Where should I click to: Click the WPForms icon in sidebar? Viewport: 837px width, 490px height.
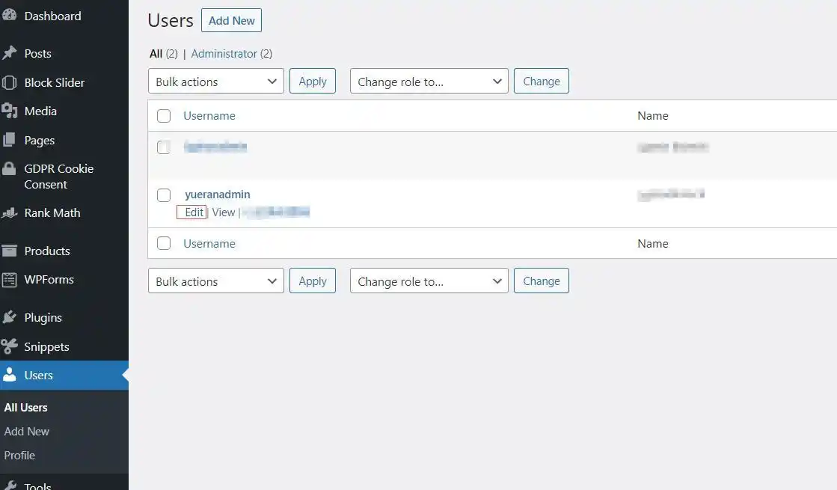tap(9, 280)
